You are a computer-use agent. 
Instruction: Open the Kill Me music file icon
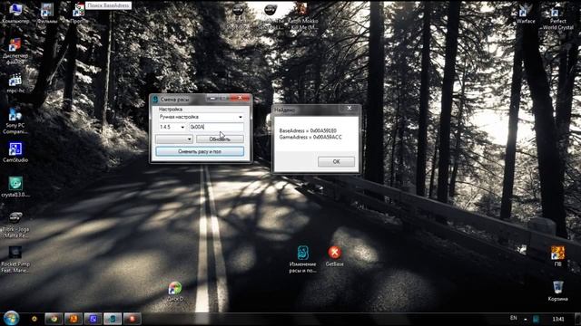(302, 16)
